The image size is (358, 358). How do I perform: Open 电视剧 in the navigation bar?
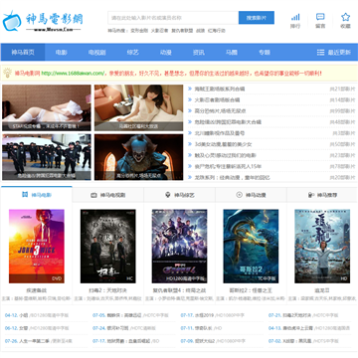pos(96,53)
